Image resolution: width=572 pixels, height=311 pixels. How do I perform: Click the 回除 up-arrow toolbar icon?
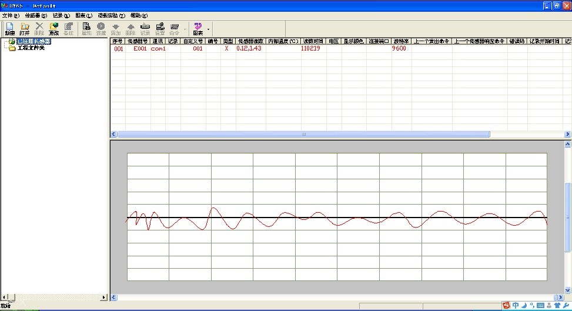tap(131, 29)
